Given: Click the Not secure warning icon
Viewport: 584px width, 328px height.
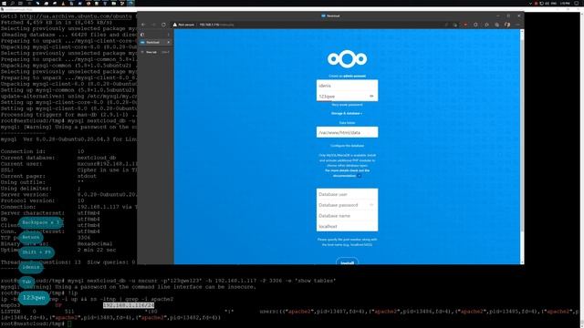Looking at the screenshot, I should coord(175,25).
